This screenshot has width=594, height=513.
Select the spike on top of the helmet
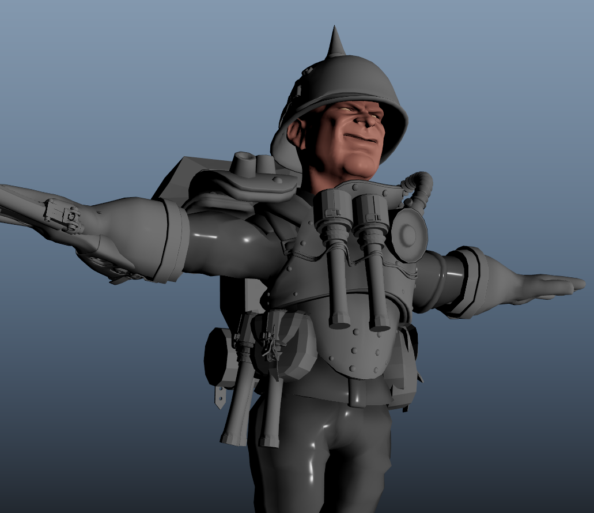tap(335, 42)
